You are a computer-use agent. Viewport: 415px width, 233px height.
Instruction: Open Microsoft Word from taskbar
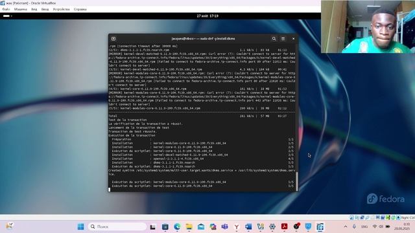(x=248, y=227)
